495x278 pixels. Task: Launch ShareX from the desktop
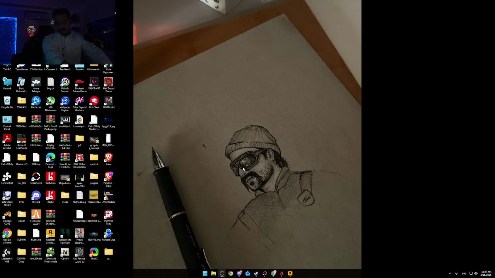tap(94, 254)
